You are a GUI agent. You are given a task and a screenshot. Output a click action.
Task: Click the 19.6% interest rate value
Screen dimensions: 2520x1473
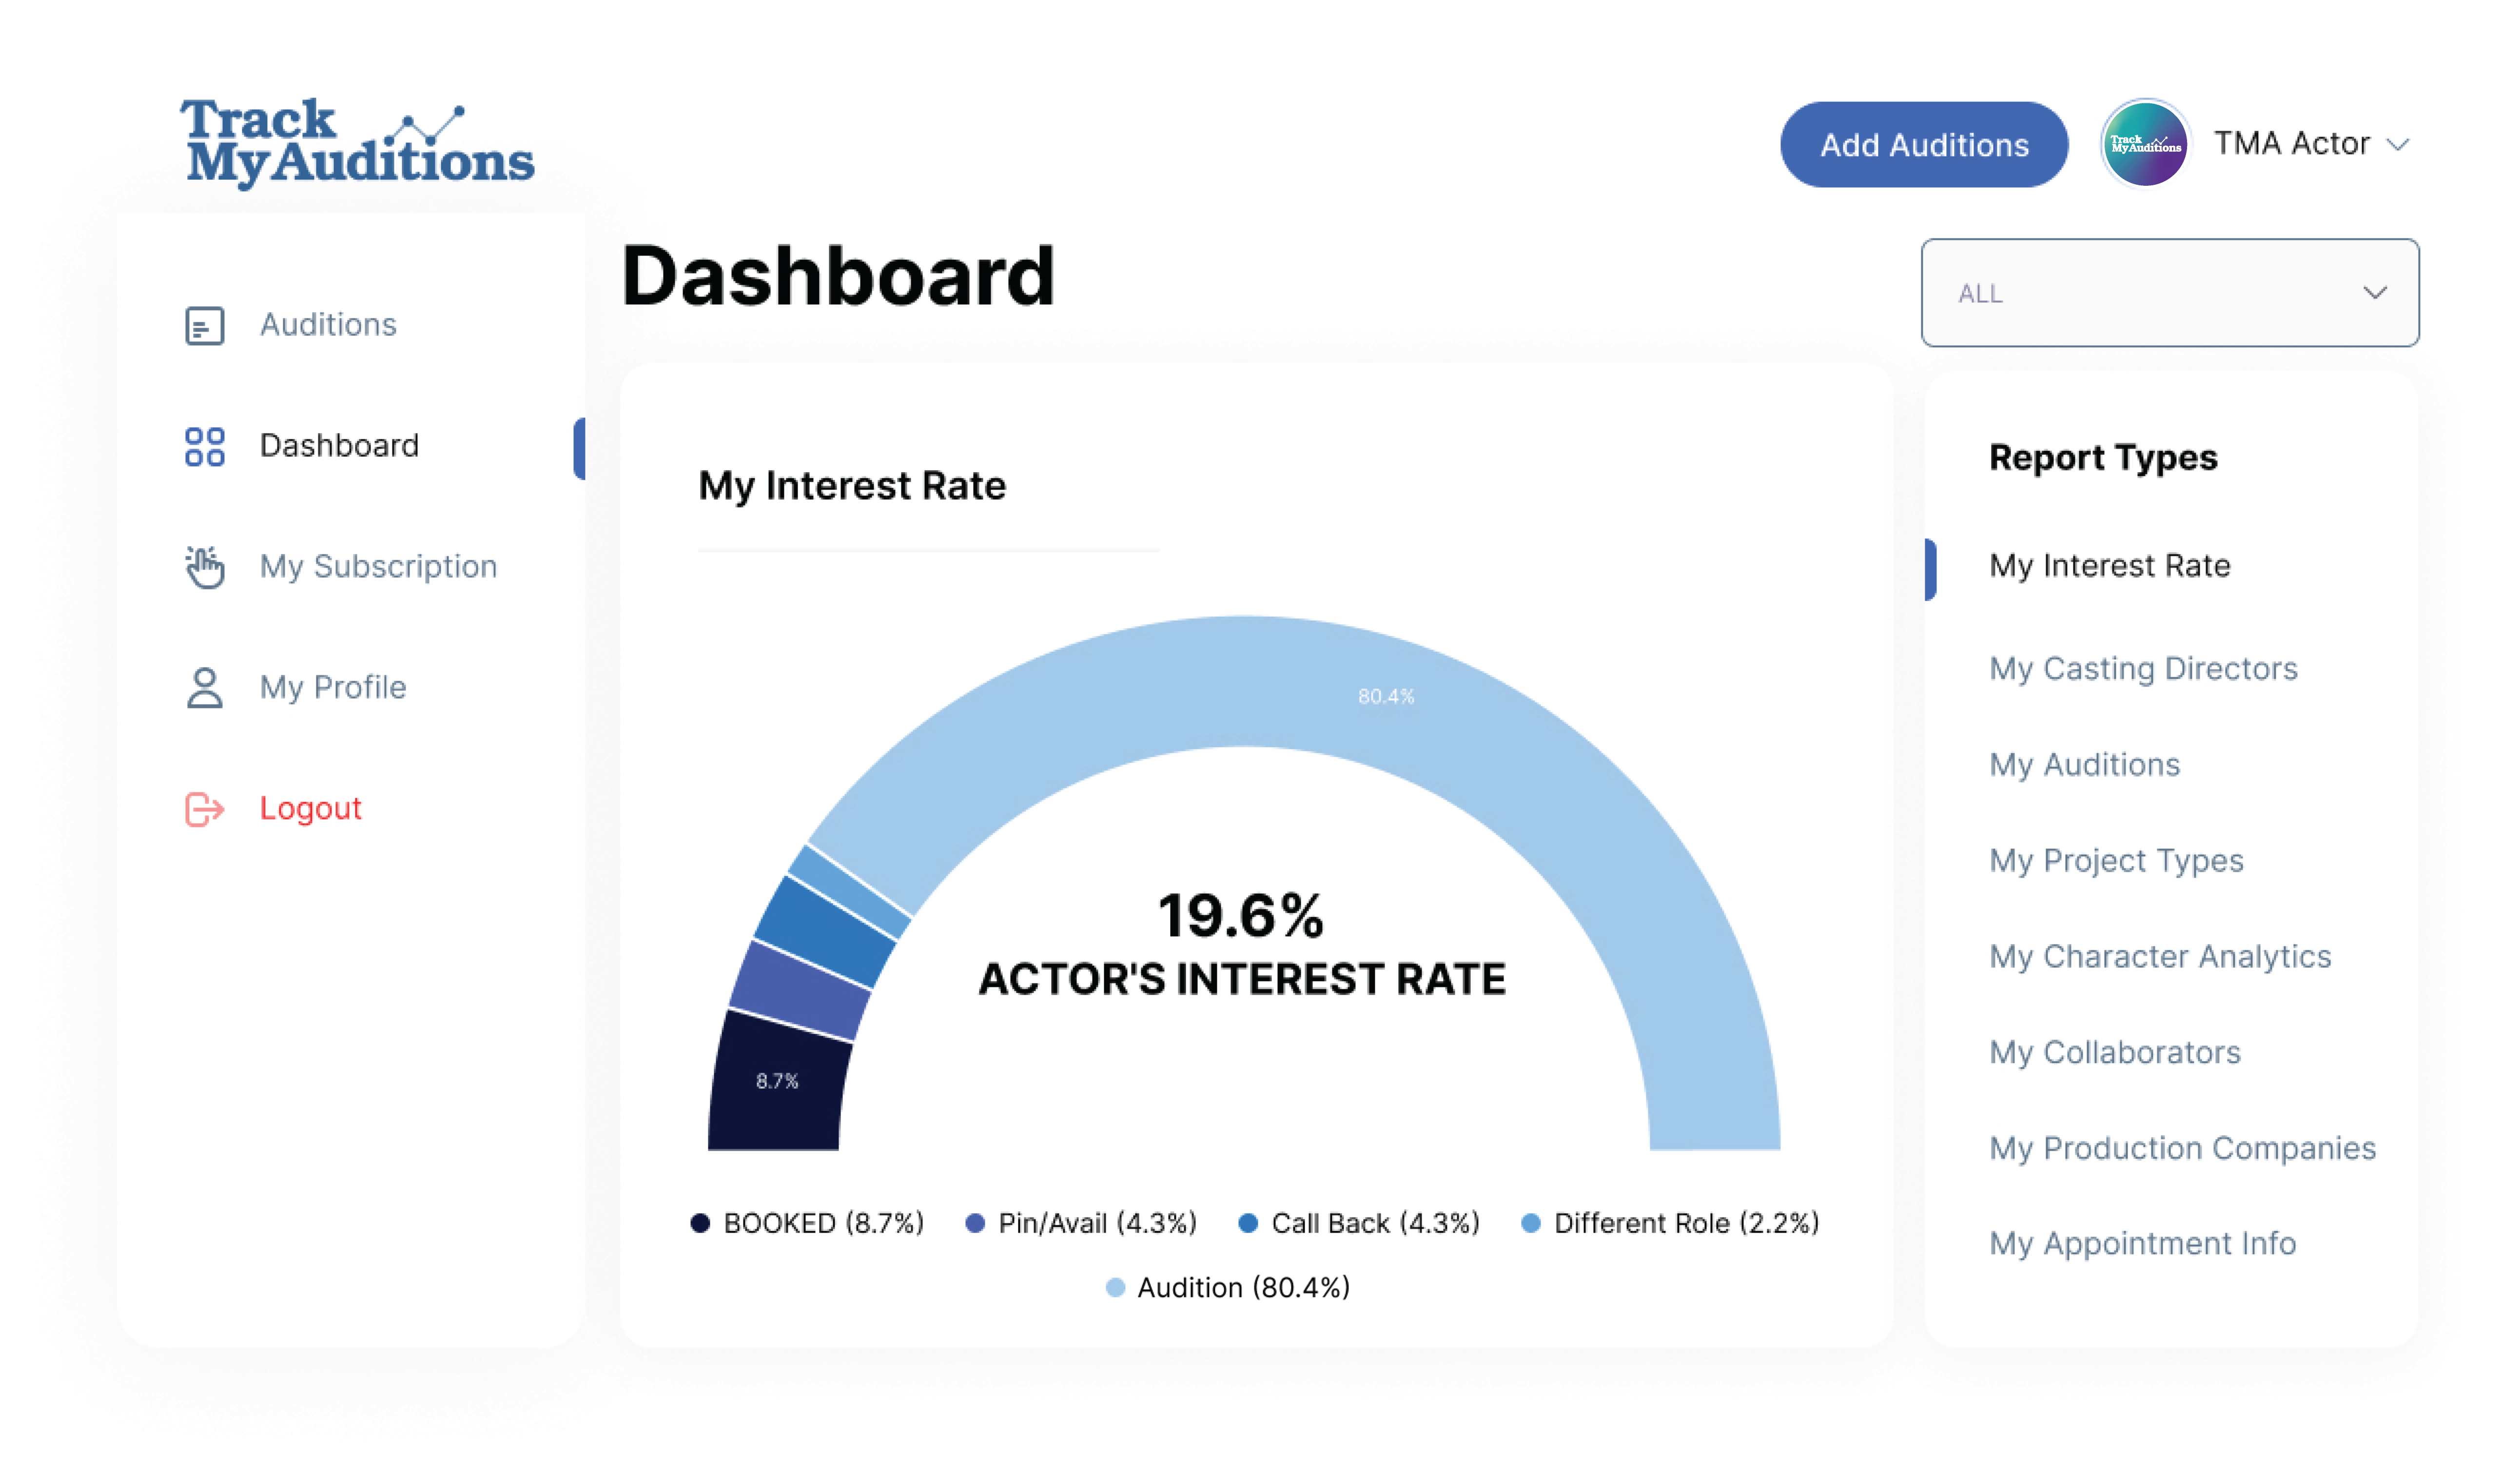(x=1241, y=916)
